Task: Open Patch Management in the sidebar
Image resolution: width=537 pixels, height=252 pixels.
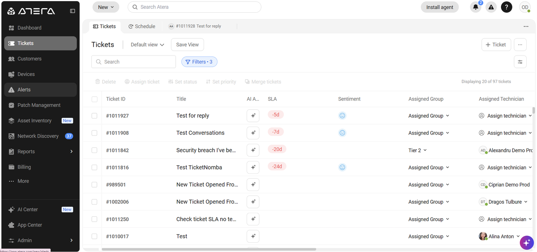Action: (x=40, y=105)
